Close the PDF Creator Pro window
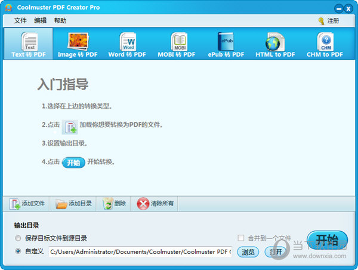Viewport: 358px width, 270px height. pos(348,9)
